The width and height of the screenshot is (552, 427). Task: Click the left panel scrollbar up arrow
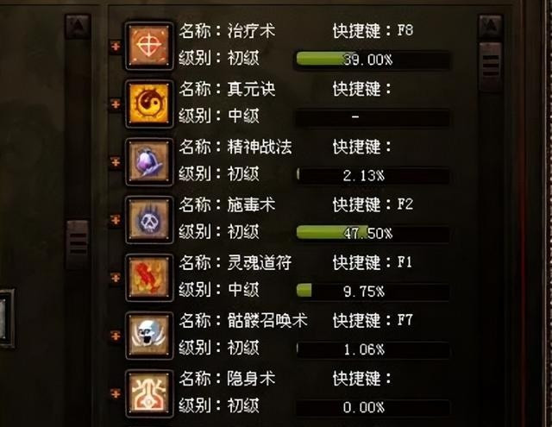[x=78, y=25]
